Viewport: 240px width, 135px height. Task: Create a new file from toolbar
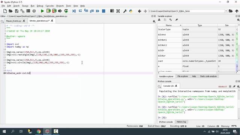5,11
